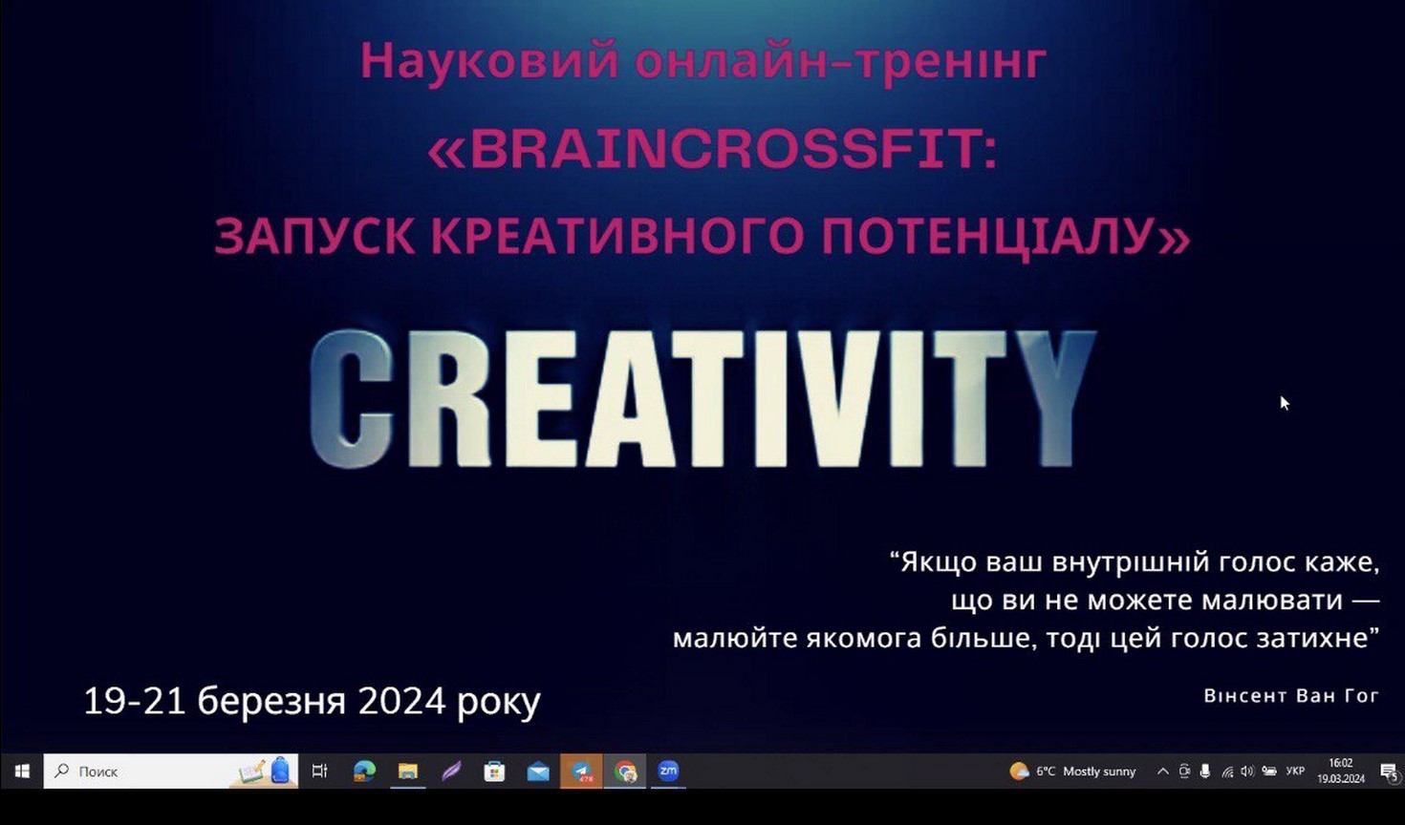Switch to Google Chrome in taskbar

[x=625, y=771]
